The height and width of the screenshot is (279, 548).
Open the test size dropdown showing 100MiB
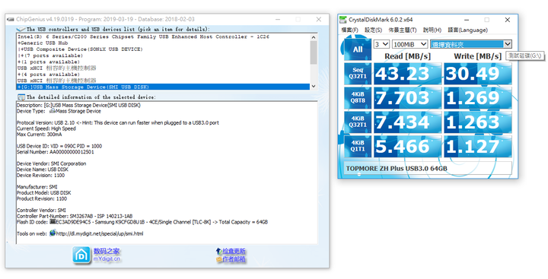(x=409, y=44)
